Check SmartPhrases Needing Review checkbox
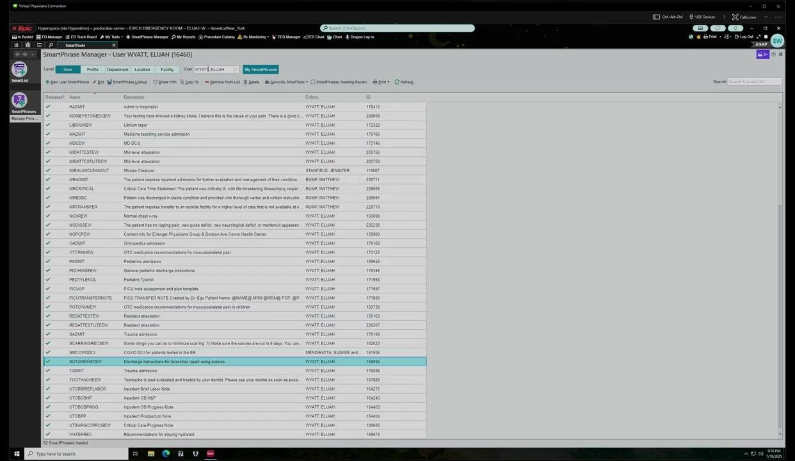The height and width of the screenshot is (461, 795). pos(313,82)
